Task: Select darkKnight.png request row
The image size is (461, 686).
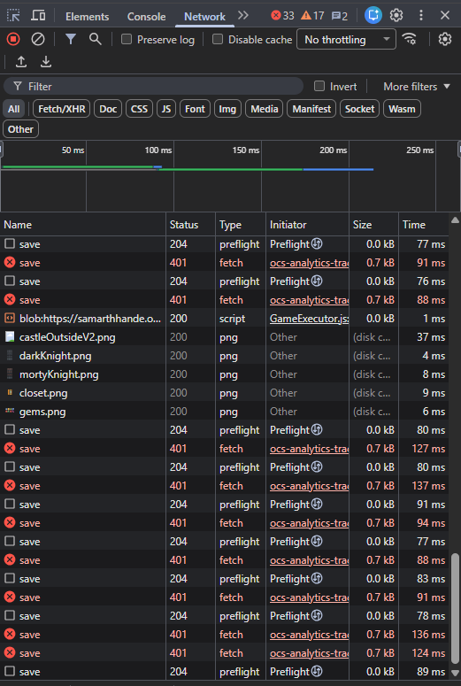Action: pos(224,356)
